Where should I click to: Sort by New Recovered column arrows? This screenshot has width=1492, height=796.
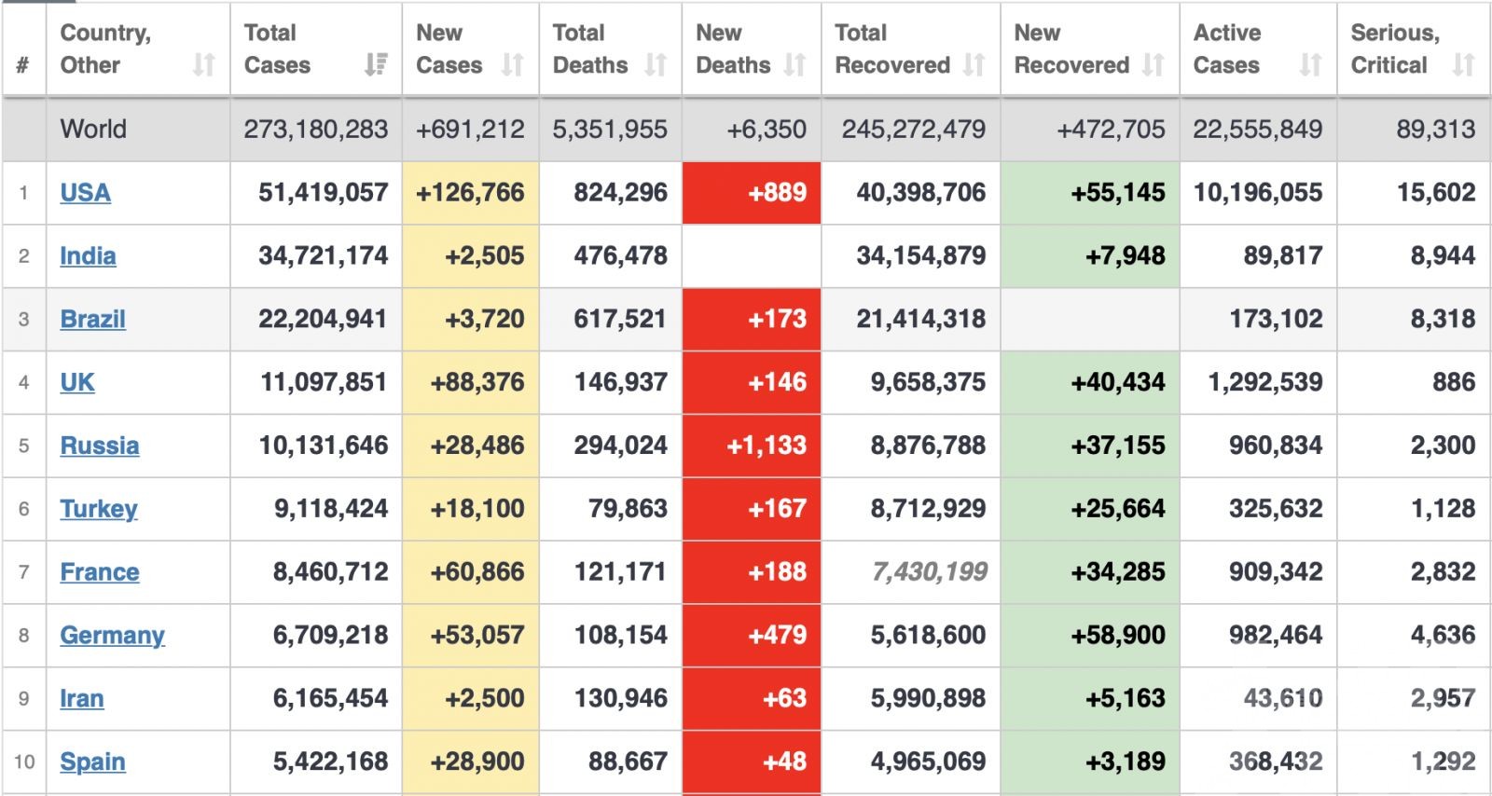(x=1153, y=65)
